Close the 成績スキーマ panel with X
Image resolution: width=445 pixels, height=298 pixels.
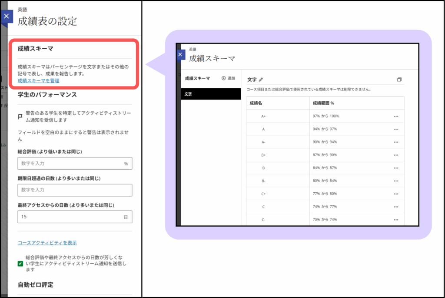click(180, 55)
